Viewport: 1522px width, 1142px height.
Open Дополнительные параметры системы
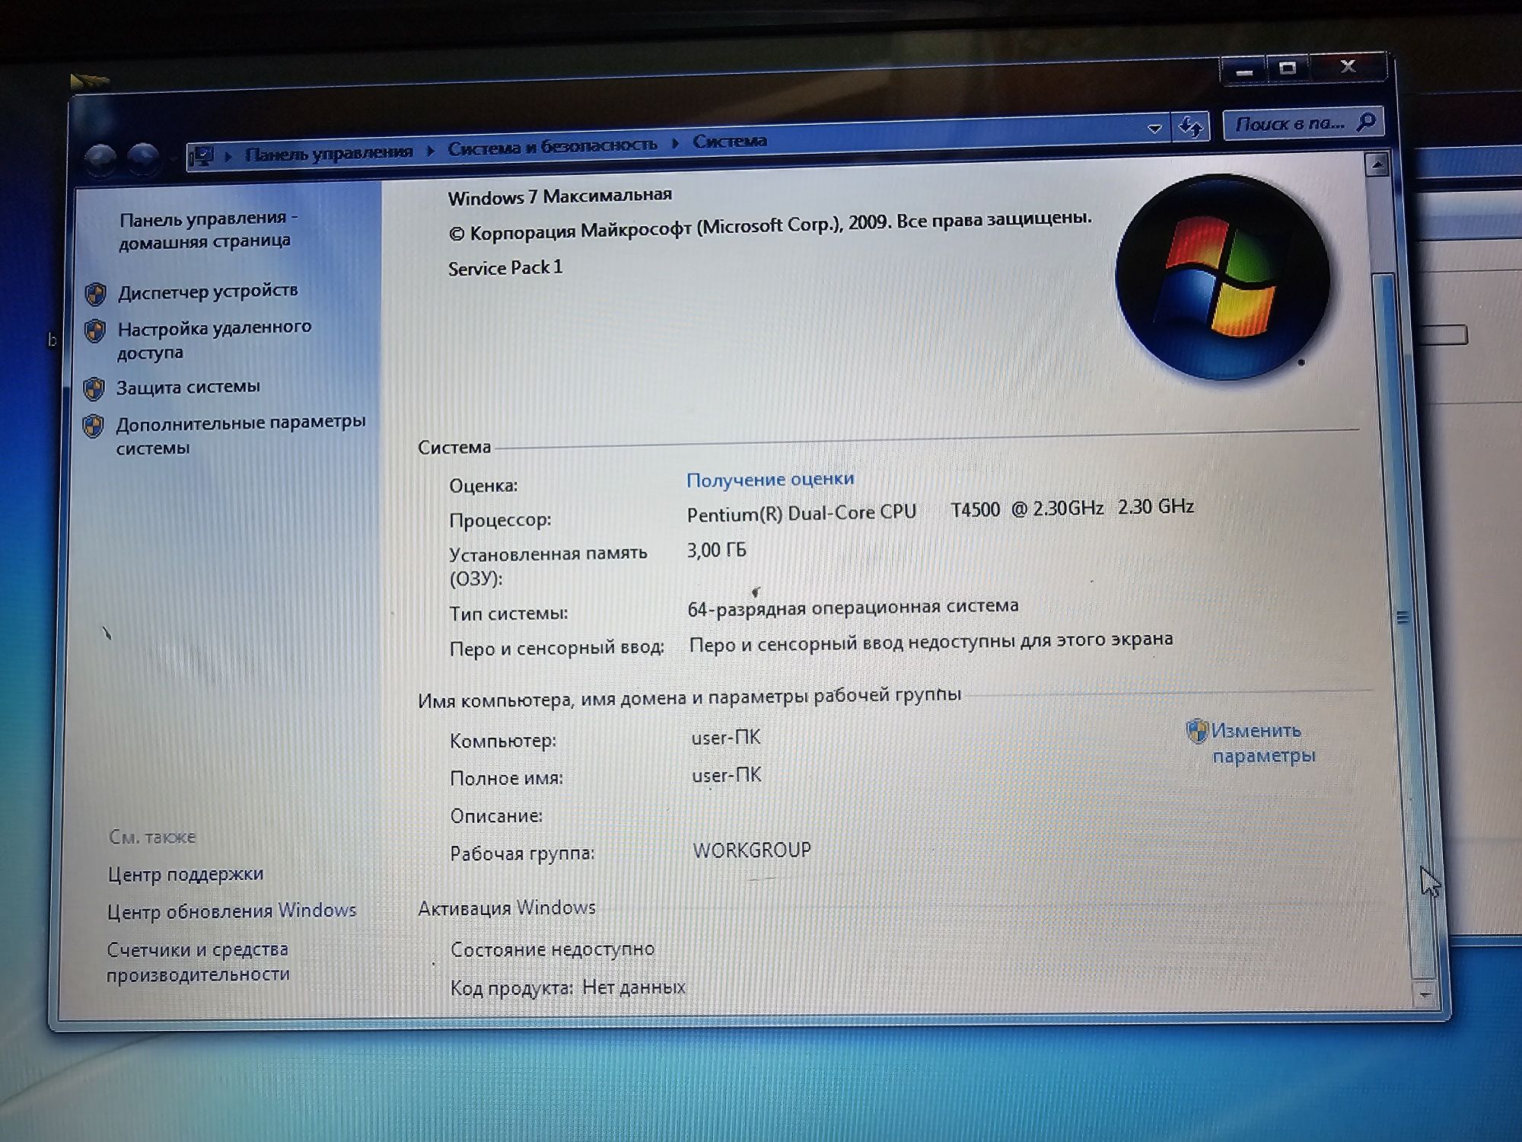[x=240, y=435]
